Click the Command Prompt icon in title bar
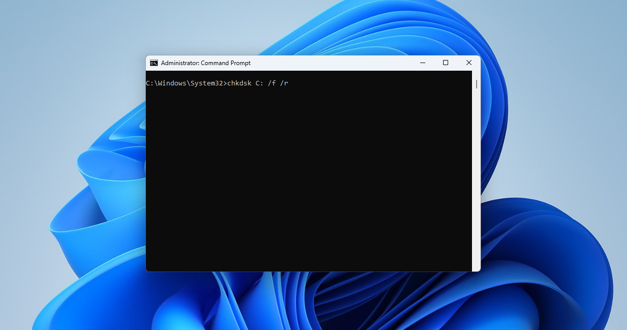The height and width of the screenshot is (330, 627). point(153,63)
